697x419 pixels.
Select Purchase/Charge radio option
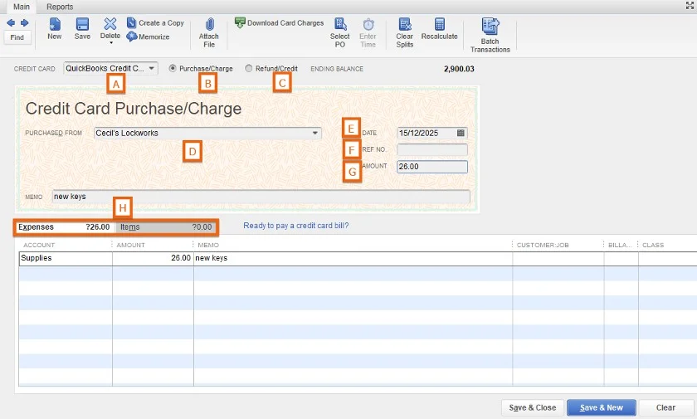coord(173,68)
